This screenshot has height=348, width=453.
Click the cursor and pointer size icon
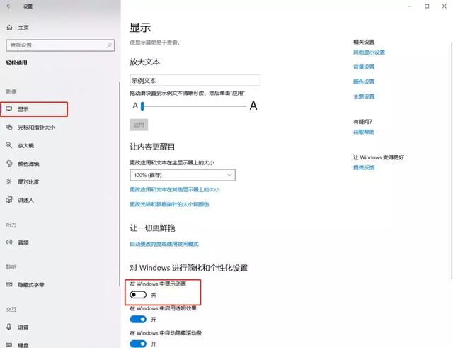(x=9, y=128)
